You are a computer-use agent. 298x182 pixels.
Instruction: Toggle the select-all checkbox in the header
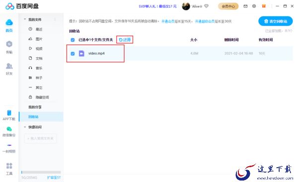[73, 40]
